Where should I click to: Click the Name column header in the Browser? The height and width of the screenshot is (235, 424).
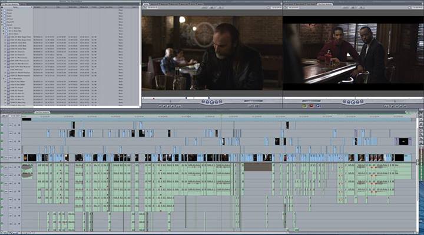click(x=16, y=7)
